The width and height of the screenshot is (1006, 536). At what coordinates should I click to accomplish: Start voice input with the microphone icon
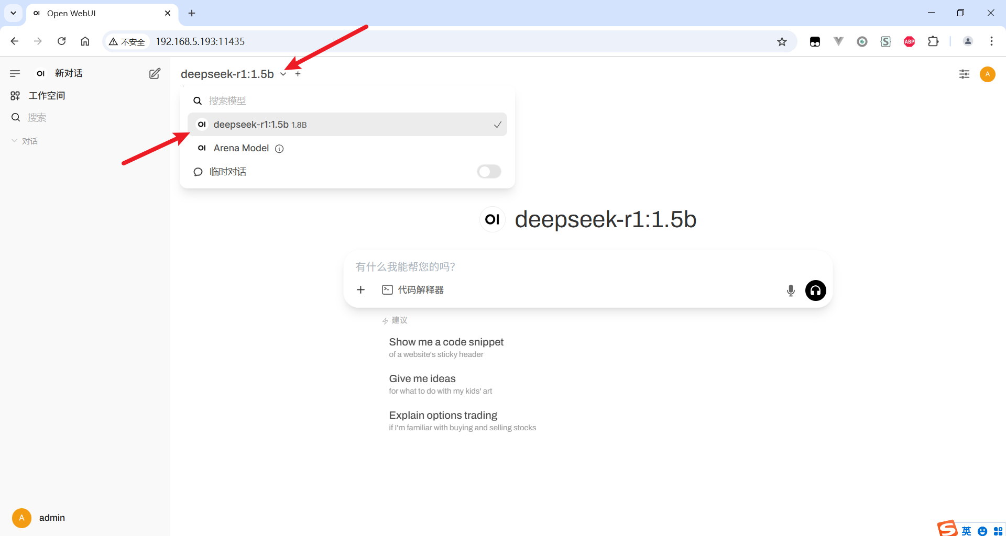click(x=791, y=291)
